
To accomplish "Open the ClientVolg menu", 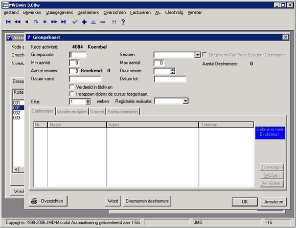I will [174, 12].
